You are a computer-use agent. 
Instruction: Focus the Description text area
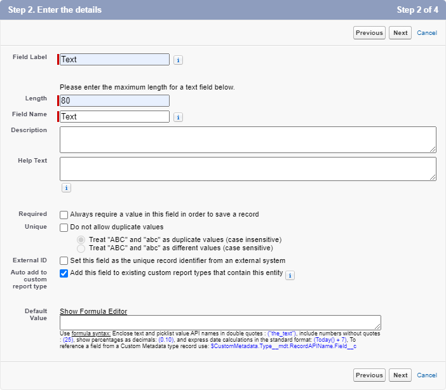tap(248, 139)
